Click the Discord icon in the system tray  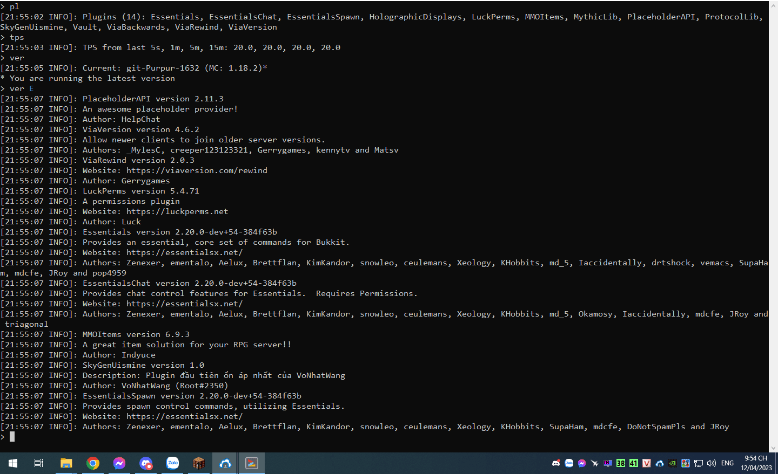coord(556,463)
